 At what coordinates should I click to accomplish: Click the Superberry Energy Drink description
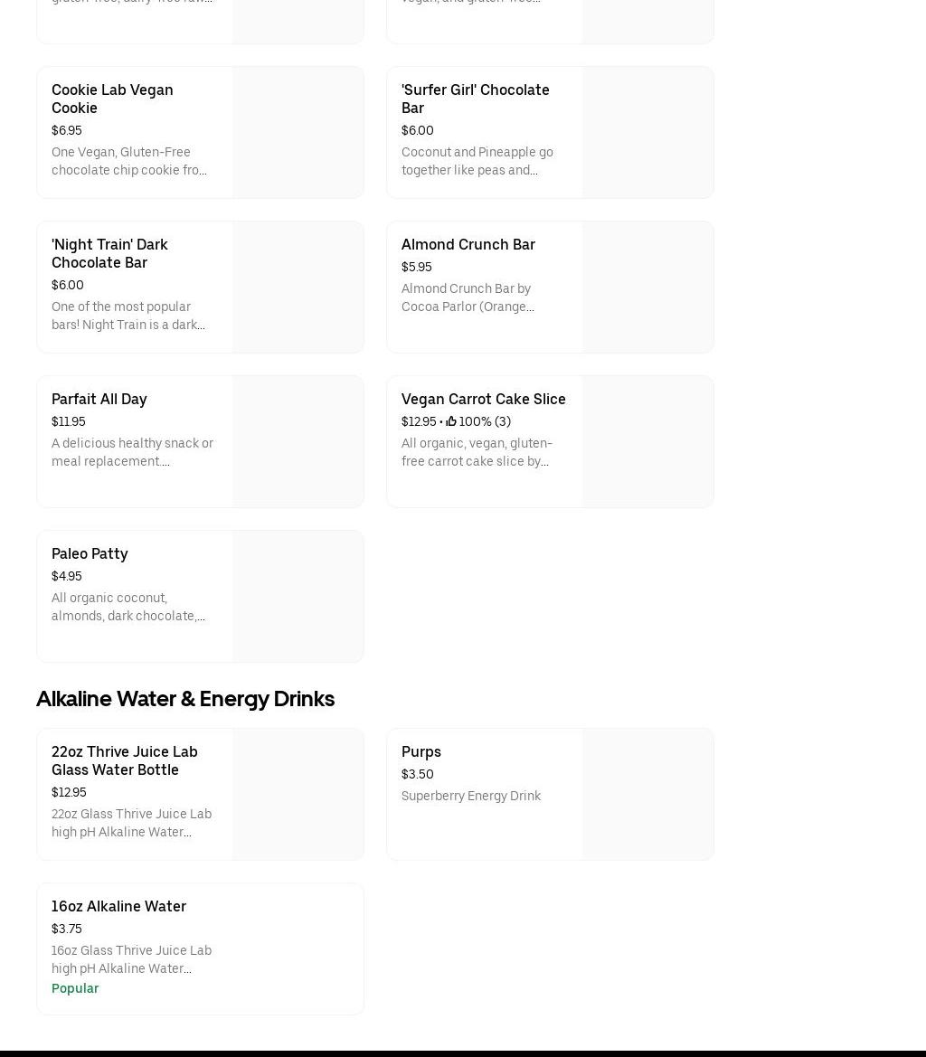tap(471, 796)
